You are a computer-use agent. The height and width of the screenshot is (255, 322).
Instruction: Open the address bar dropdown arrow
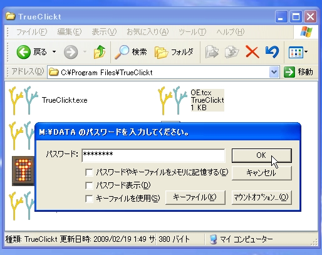click(x=274, y=72)
